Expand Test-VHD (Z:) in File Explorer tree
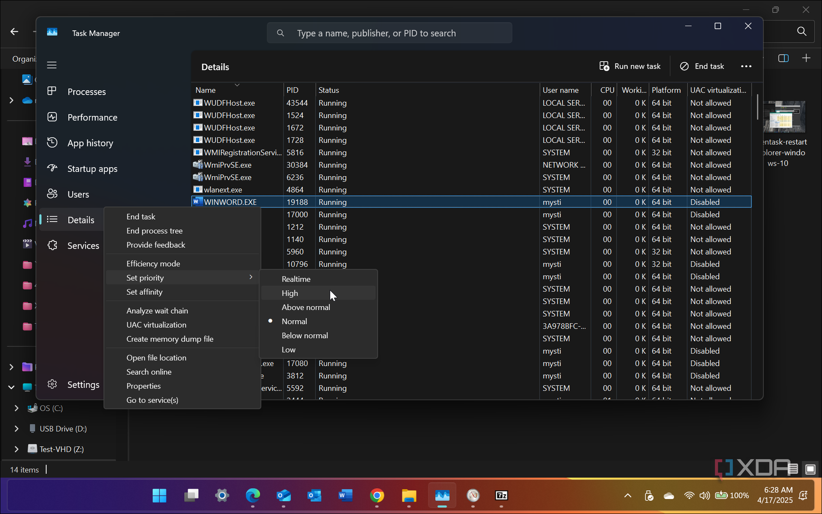 tap(16, 449)
